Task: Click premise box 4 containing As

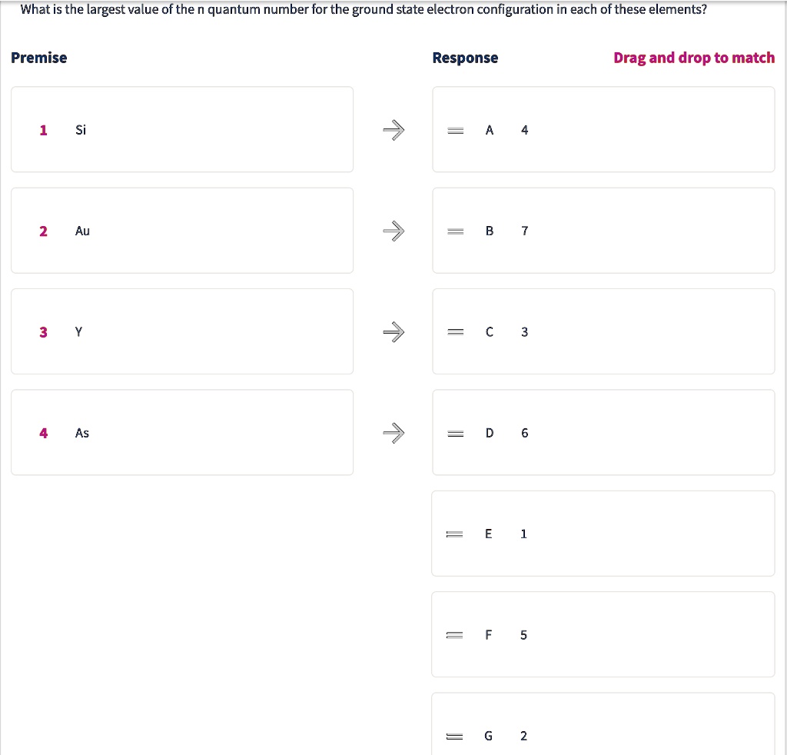Action: pyautogui.click(x=181, y=432)
